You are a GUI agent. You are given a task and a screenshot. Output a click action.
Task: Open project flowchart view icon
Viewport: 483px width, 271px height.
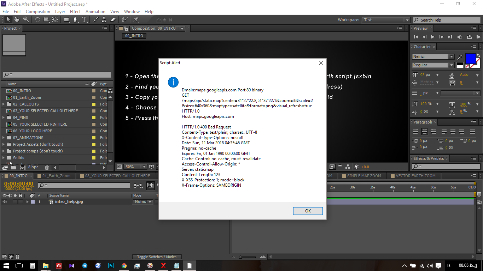(110, 91)
